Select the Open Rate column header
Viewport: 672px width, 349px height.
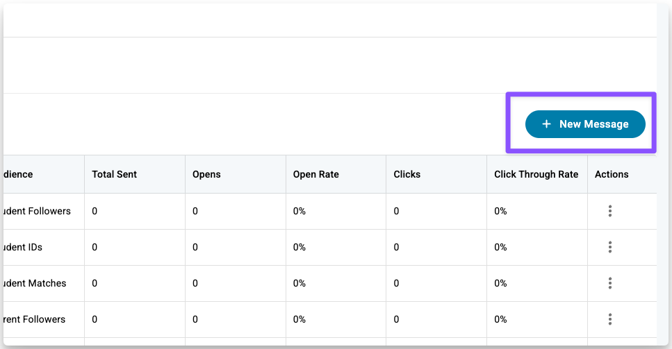[x=315, y=174]
